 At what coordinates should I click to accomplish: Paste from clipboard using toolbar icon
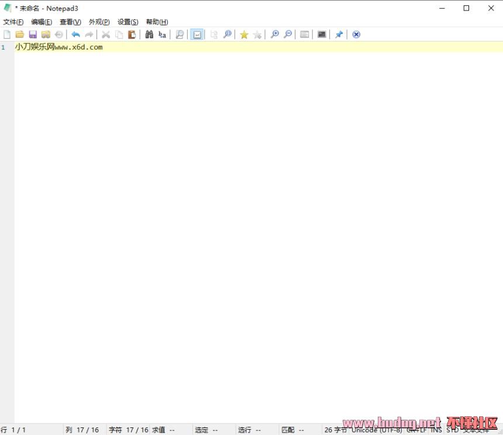(132, 34)
